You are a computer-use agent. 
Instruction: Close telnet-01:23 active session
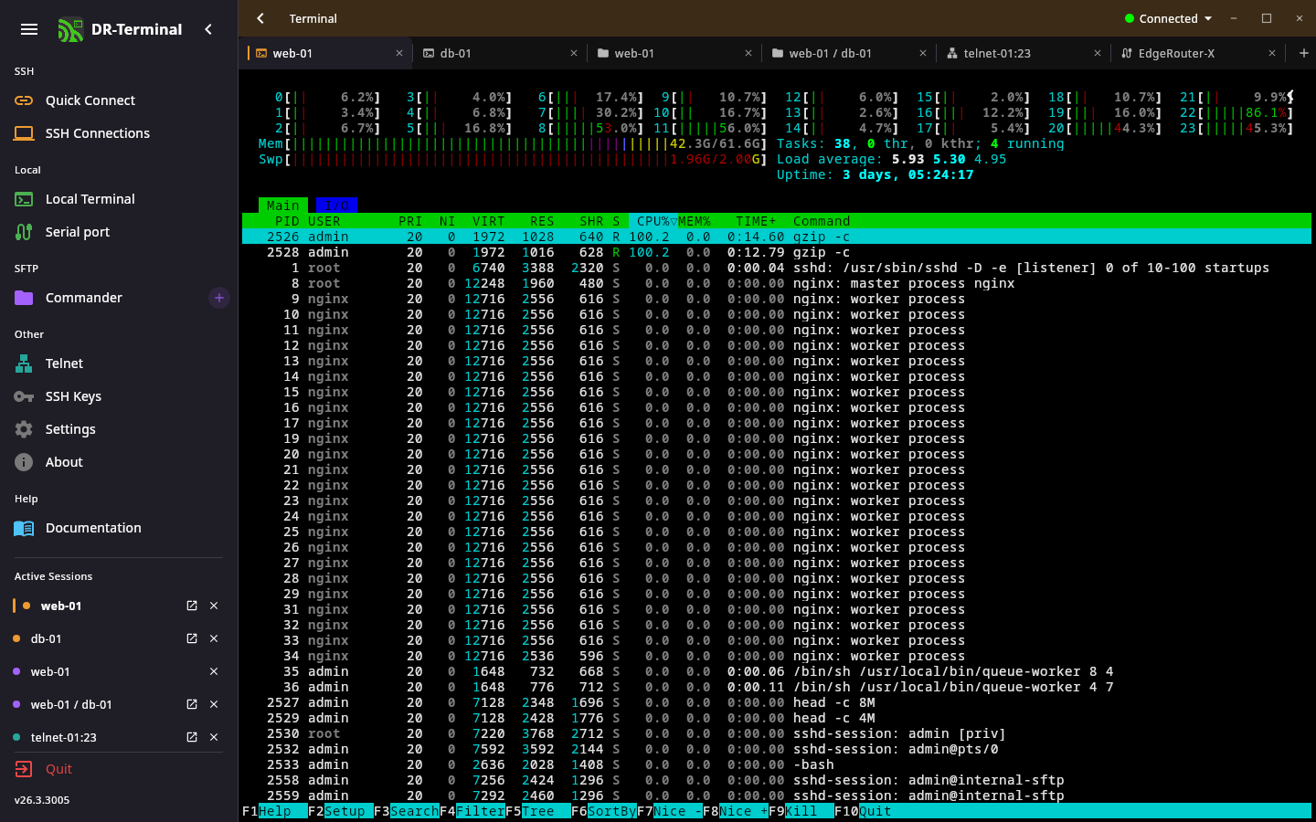214,737
